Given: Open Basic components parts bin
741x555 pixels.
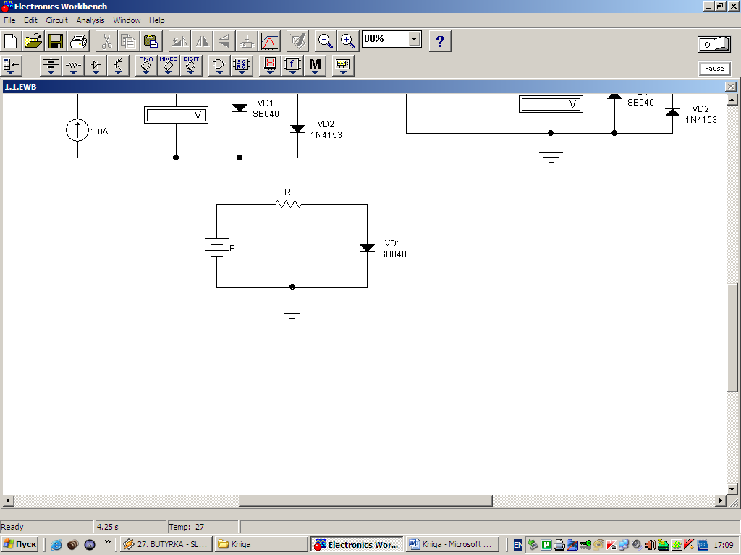Looking at the screenshot, I should (x=73, y=65).
